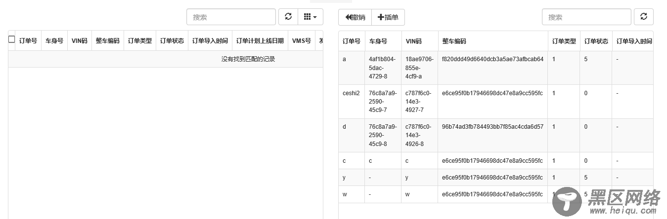Click VIN cell 18ae9706-855e-4cf9-a

tap(419, 68)
